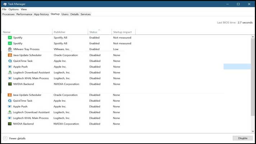
Task: Select the upper Logitech Download Assistant name
Action: 32,73
